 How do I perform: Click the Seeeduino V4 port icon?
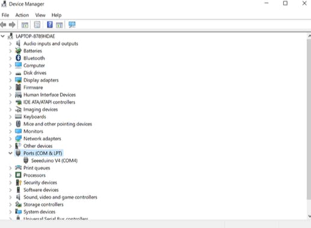coord(26,161)
